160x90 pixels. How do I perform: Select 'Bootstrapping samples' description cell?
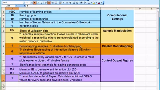(60, 45)
